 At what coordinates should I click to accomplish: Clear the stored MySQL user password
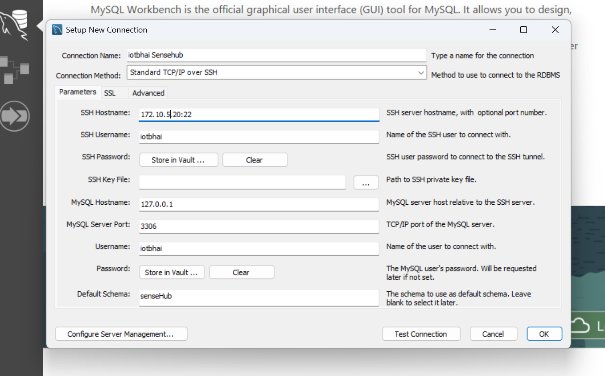(241, 273)
